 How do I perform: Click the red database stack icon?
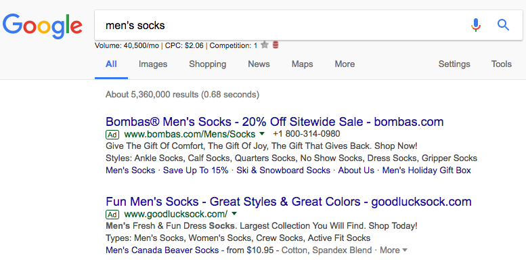(x=276, y=45)
